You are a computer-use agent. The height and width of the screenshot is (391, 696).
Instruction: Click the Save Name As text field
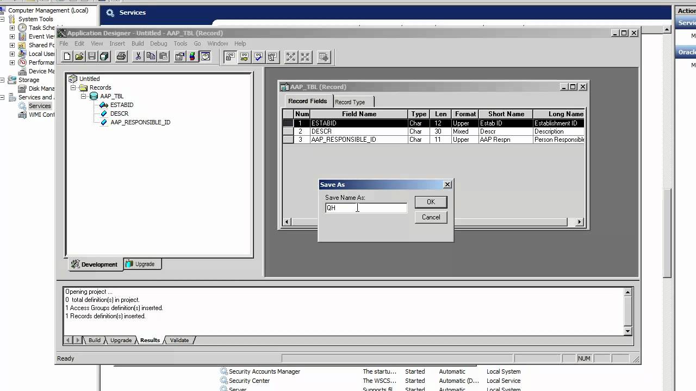point(366,208)
